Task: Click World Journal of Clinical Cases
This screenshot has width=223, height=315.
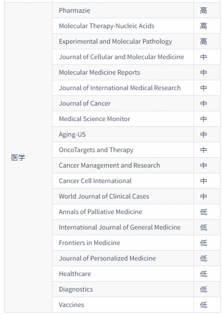Action: [x=104, y=196]
